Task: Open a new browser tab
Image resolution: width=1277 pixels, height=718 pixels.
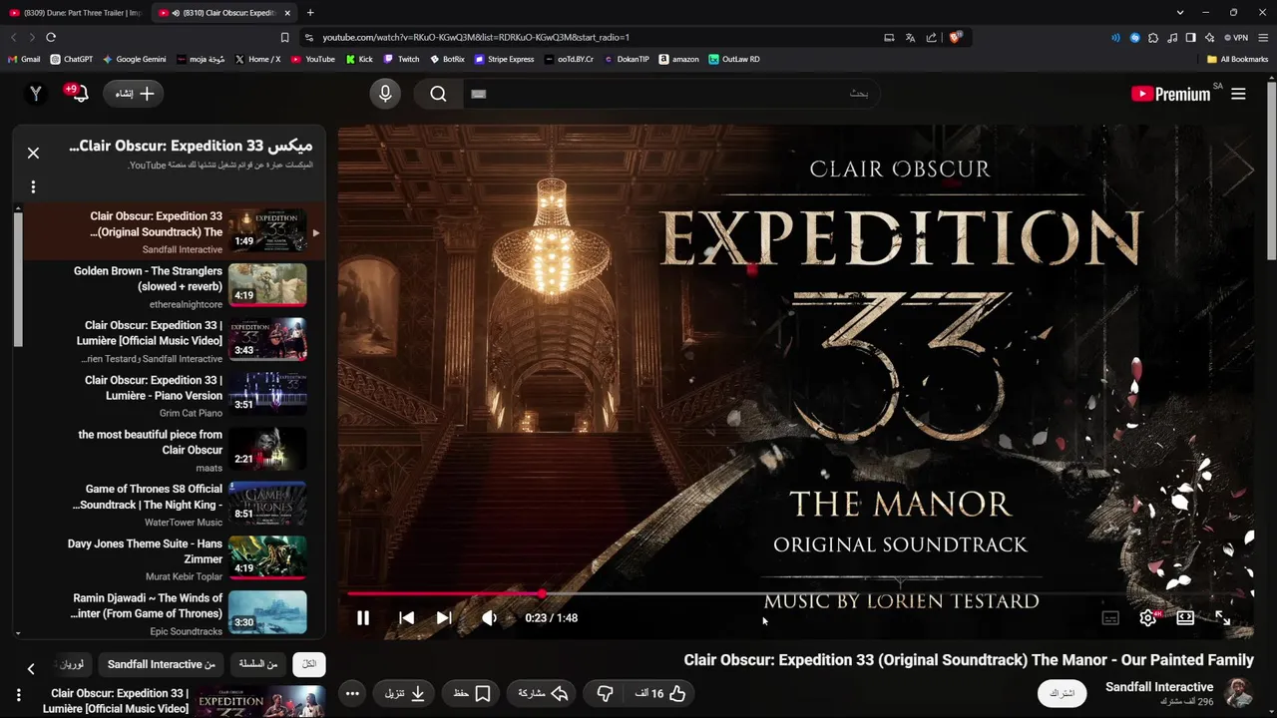Action: pos(310,13)
